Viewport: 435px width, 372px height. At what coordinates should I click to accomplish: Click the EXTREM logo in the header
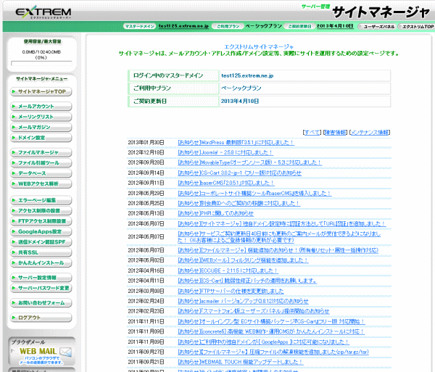click(x=42, y=14)
